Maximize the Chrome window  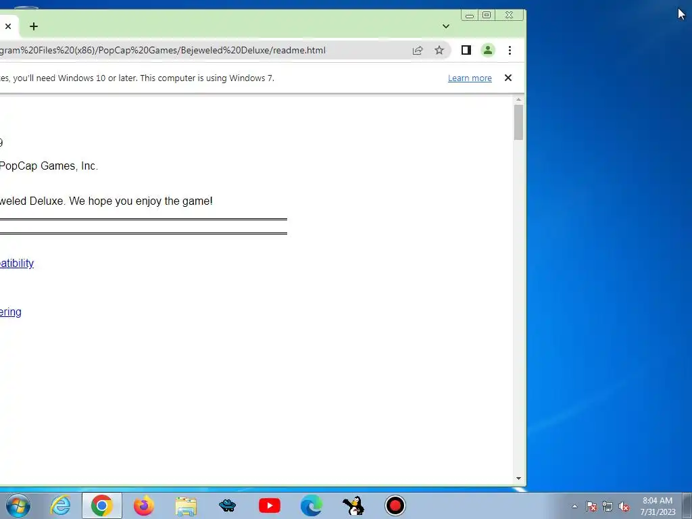(x=487, y=16)
